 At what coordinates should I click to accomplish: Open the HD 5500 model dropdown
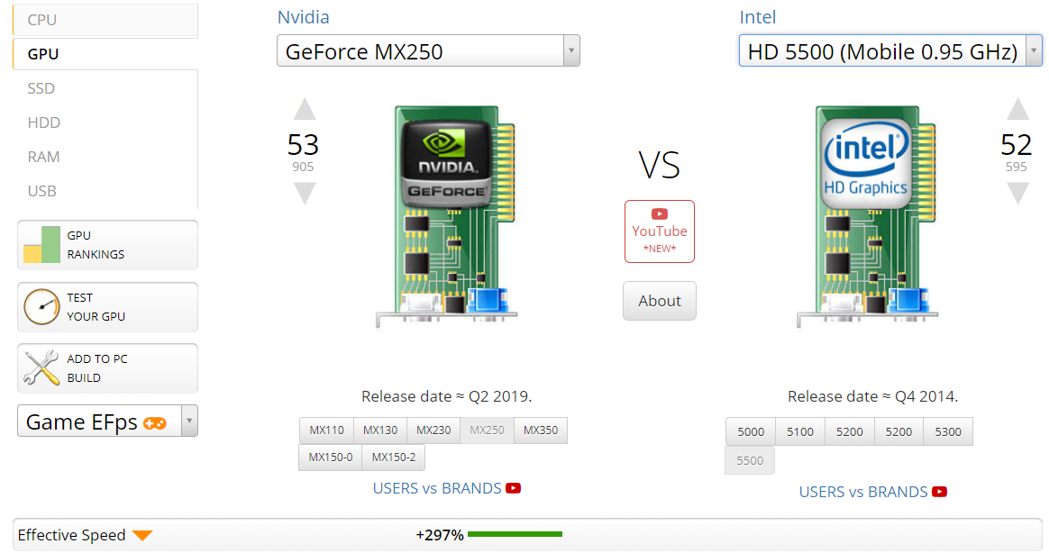pos(890,50)
